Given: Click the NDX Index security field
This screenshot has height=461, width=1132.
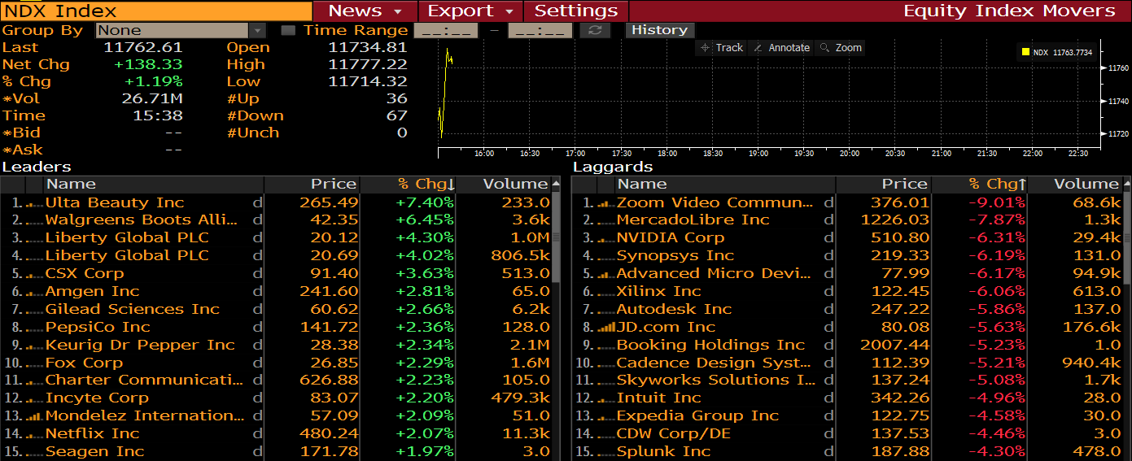Looking at the screenshot, I should pos(156,11).
